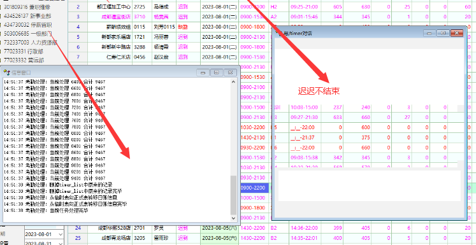Close the 与/timer对话 dialog

pos(457,33)
